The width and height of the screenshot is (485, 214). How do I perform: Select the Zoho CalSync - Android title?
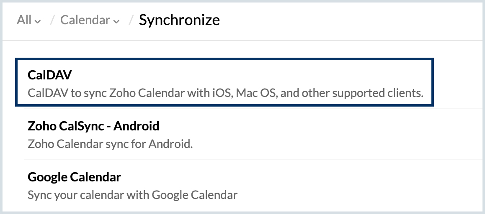click(93, 126)
